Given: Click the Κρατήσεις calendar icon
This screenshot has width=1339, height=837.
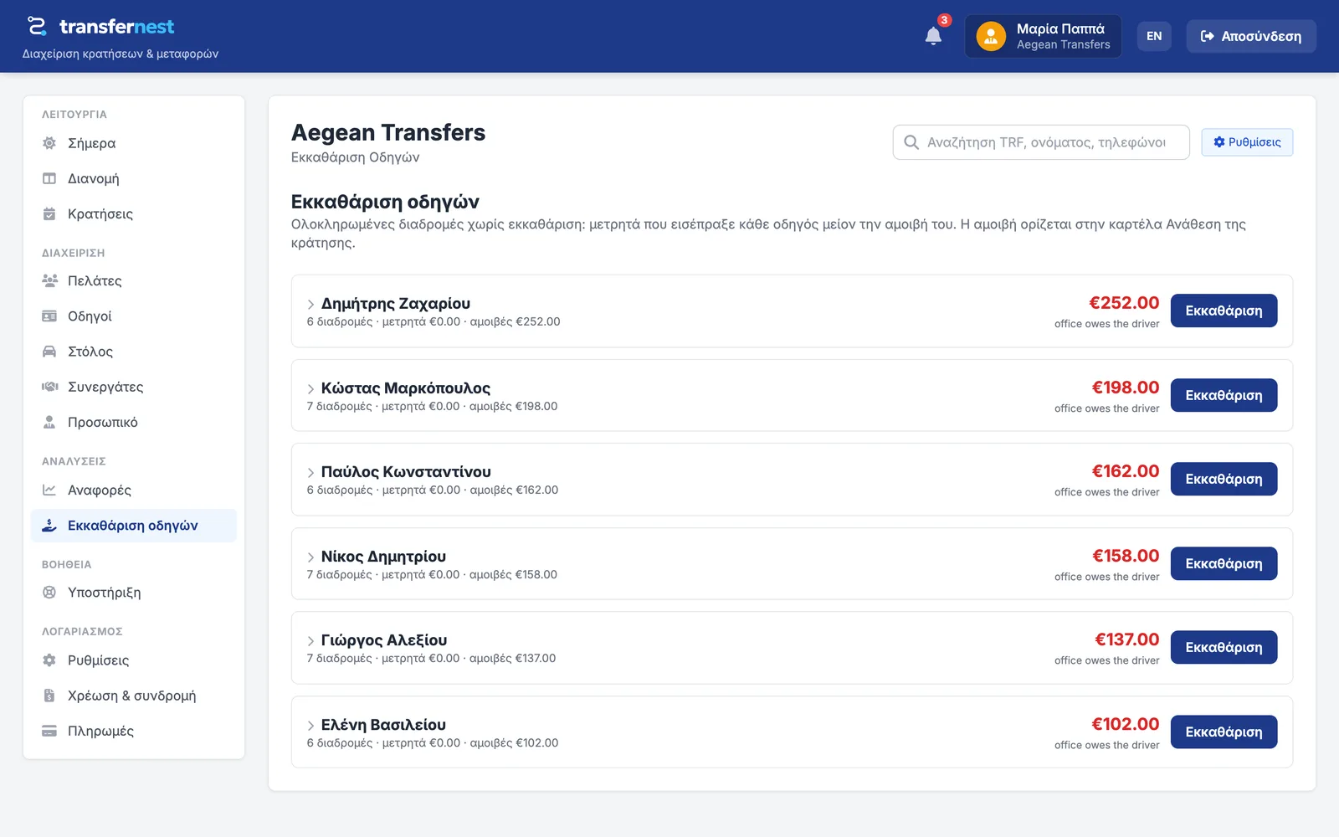Looking at the screenshot, I should pos(49,213).
